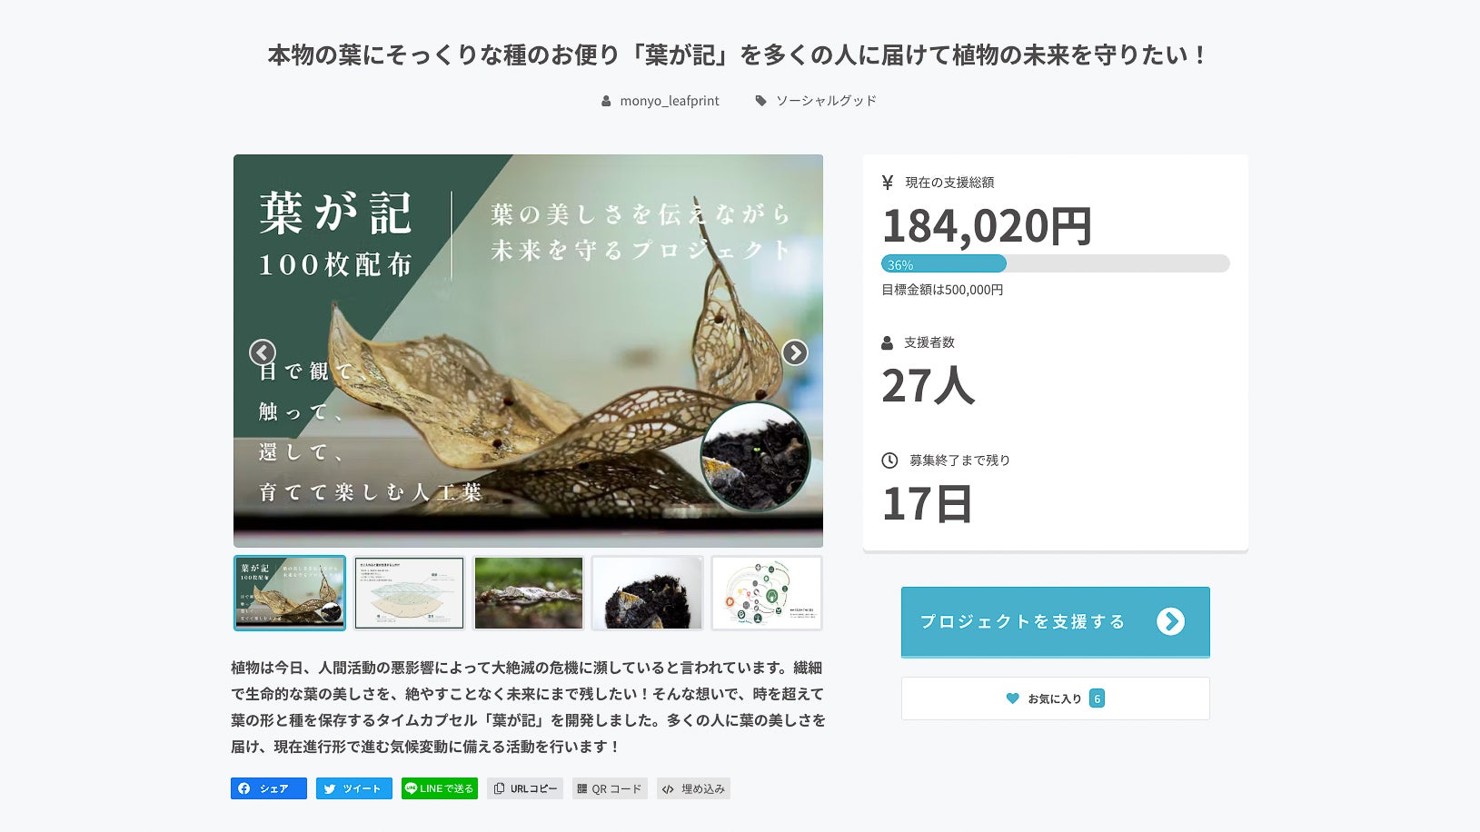
Task: Click the favorites count badge showing 6
Action: (x=1097, y=698)
